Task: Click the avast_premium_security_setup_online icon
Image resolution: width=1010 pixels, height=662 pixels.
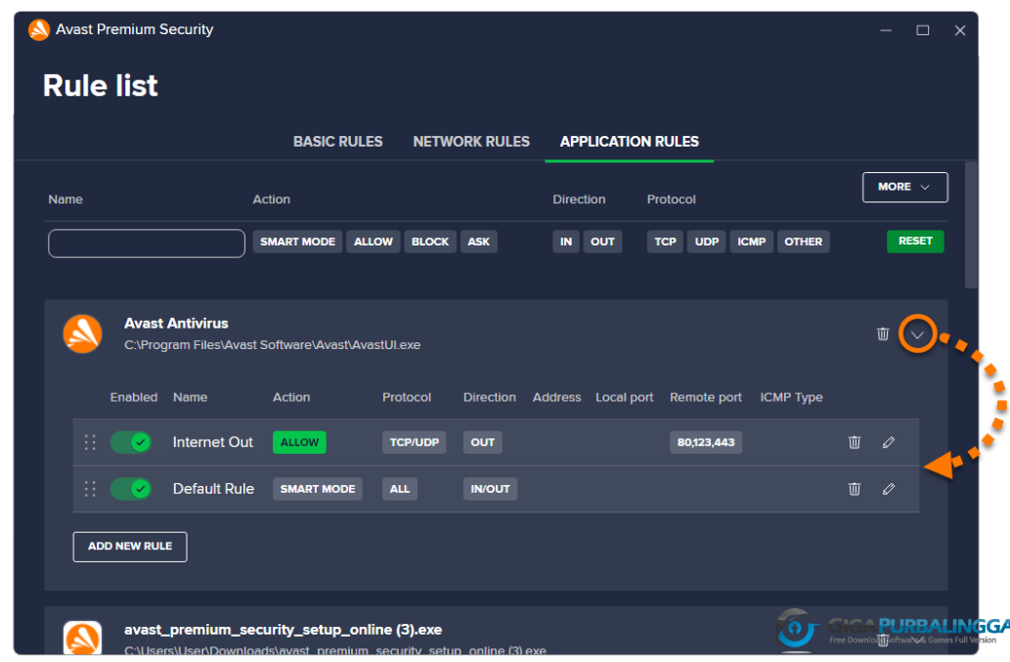Action: coord(82,638)
